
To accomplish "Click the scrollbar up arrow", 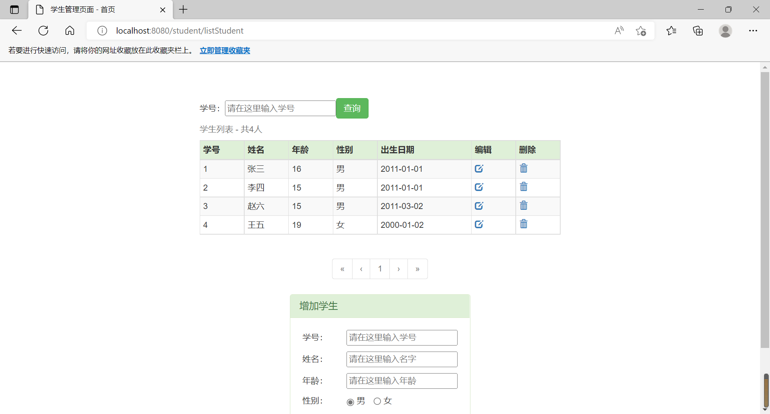I will (765, 67).
